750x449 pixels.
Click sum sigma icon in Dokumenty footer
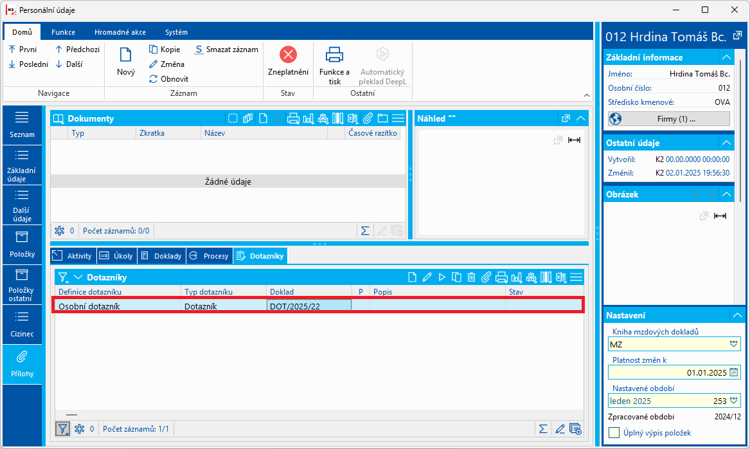pyautogui.click(x=365, y=231)
